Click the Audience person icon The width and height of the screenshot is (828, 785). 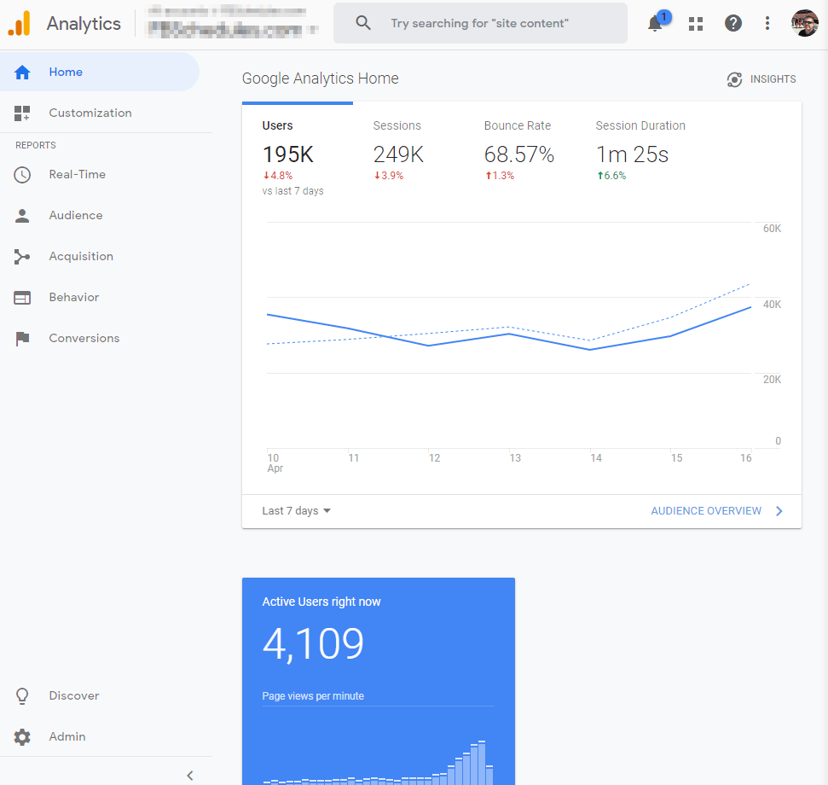click(x=22, y=216)
